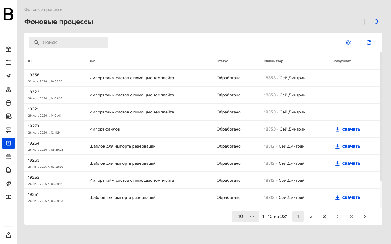The height and width of the screenshot is (244, 391).
Task: Click process ID 19356
Action: pos(34,75)
